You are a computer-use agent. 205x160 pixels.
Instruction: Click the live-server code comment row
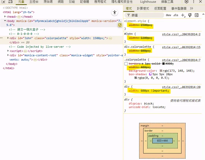click(40, 47)
